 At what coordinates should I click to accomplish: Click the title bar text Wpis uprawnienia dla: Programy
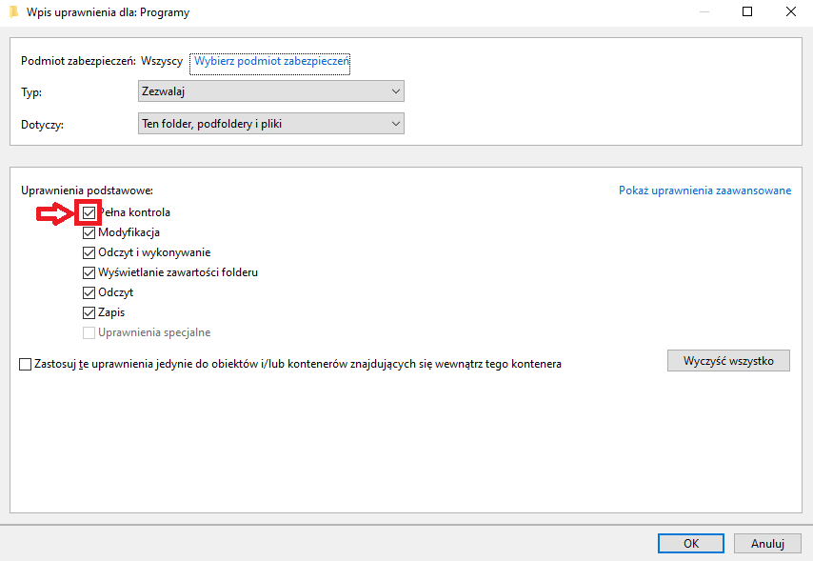click(x=108, y=12)
